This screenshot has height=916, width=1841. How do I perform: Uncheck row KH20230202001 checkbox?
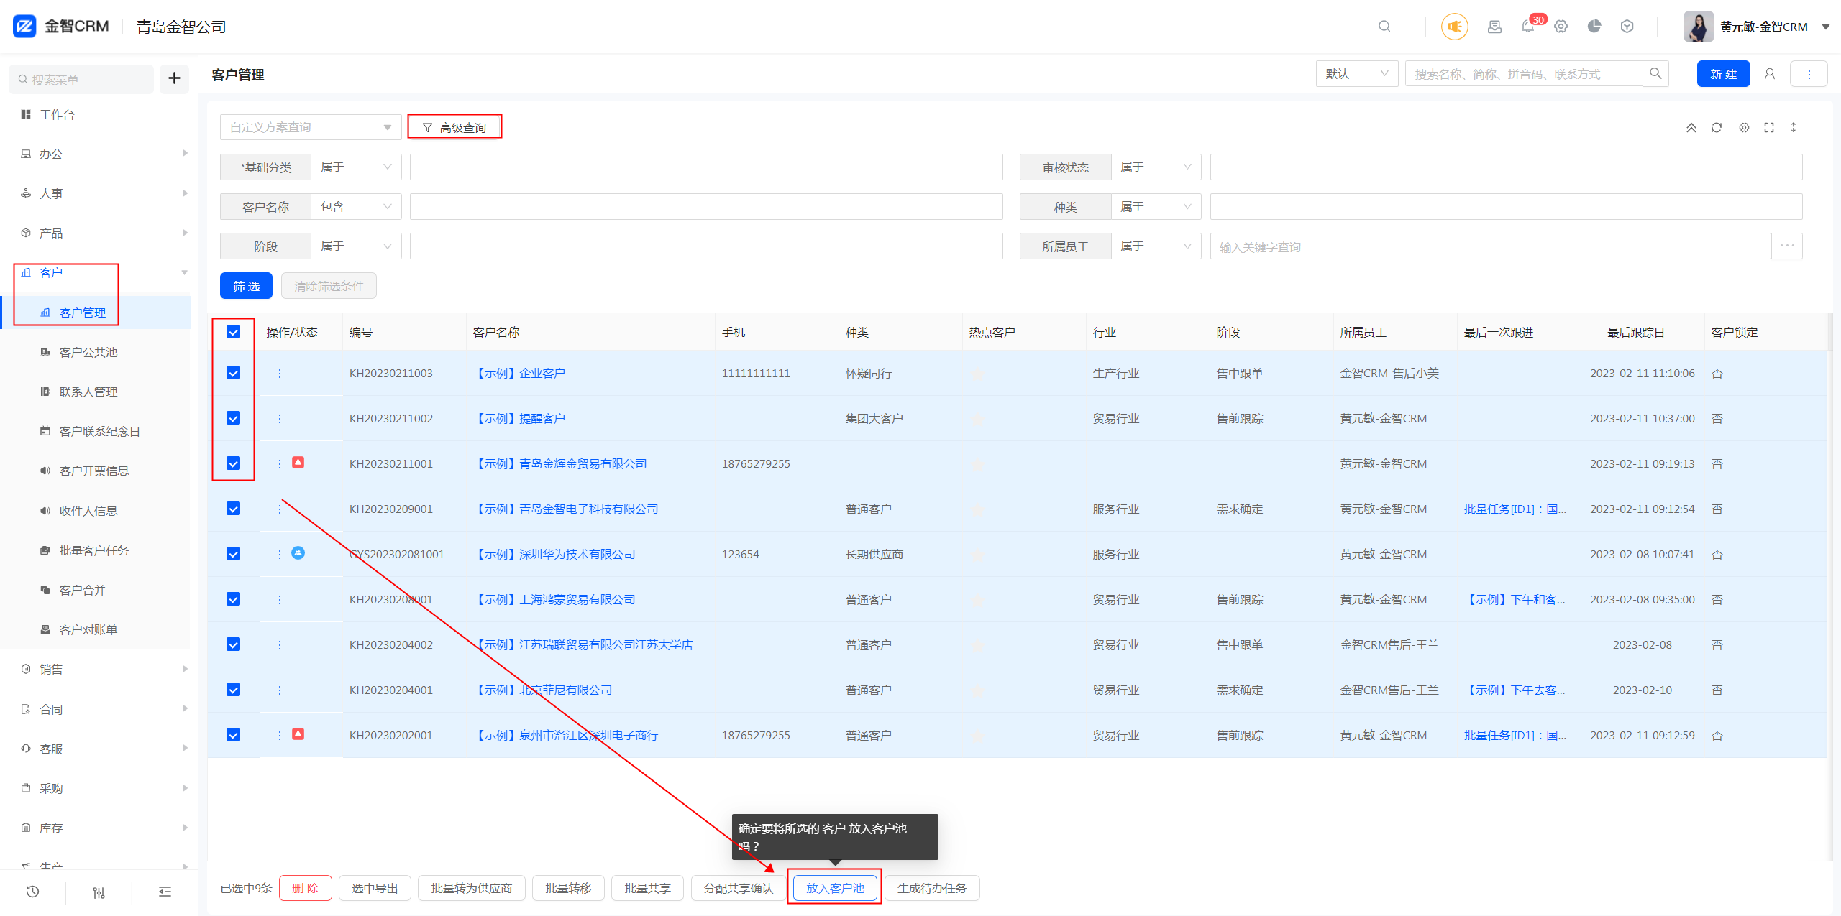pos(233,735)
